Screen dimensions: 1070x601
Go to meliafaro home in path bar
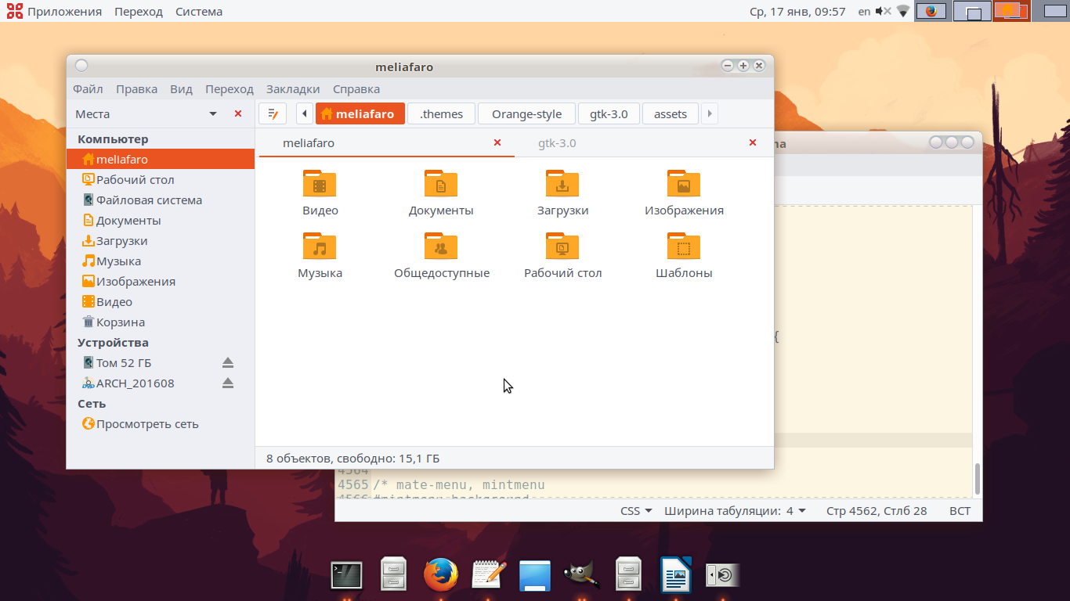click(360, 113)
